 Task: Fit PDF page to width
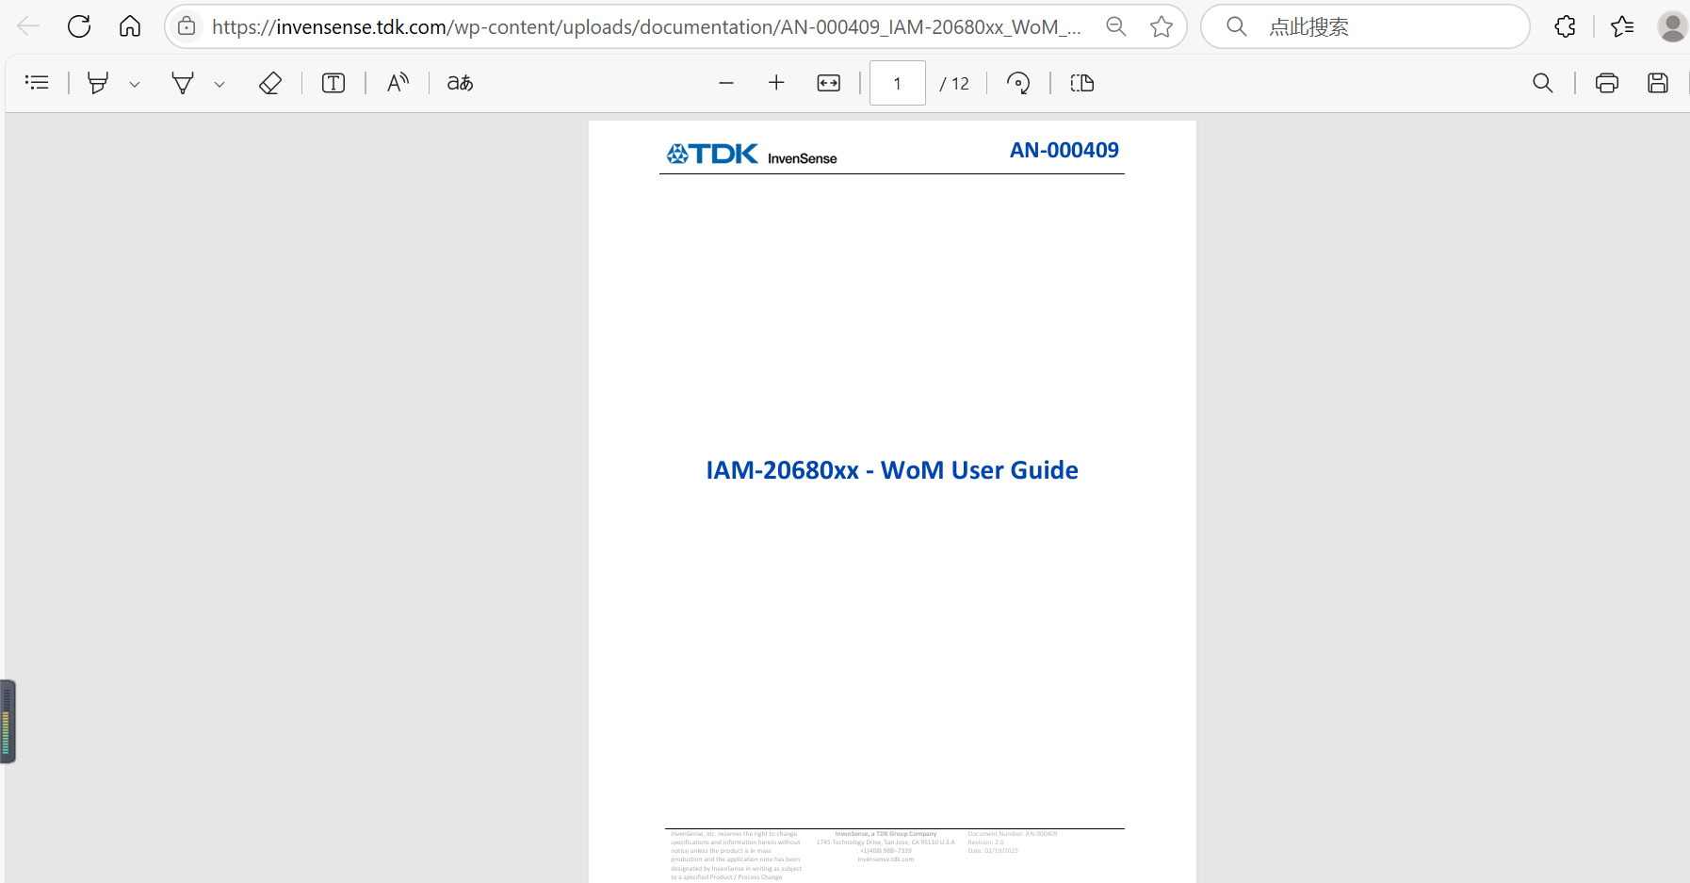(x=829, y=83)
